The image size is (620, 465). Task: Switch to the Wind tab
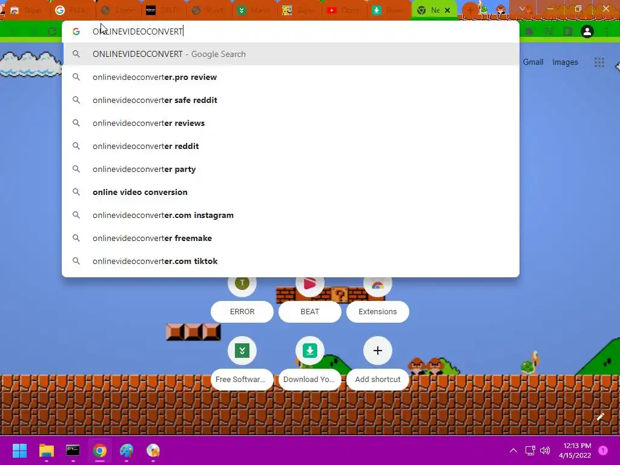207,10
